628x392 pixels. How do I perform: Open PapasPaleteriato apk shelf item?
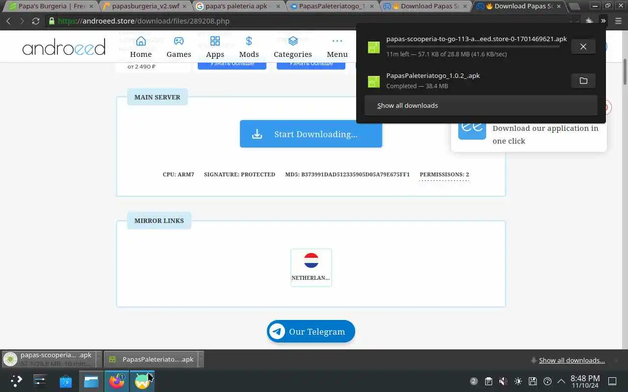click(151, 359)
